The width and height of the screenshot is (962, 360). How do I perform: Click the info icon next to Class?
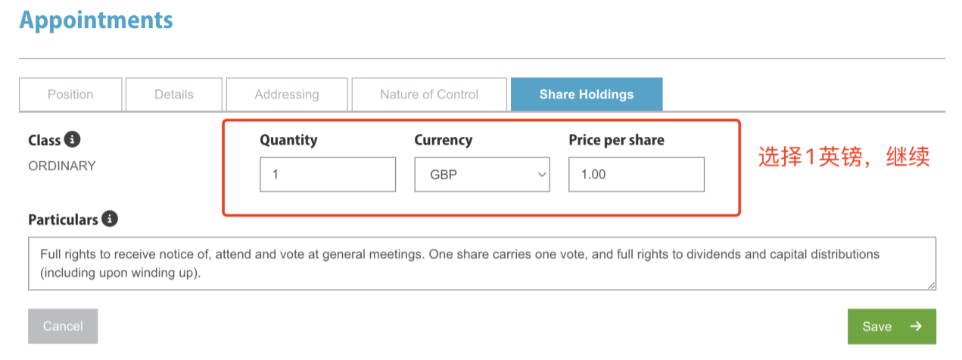point(73,140)
